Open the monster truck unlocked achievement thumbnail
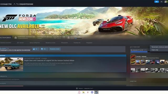The image size is (168, 94). pos(162,62)
